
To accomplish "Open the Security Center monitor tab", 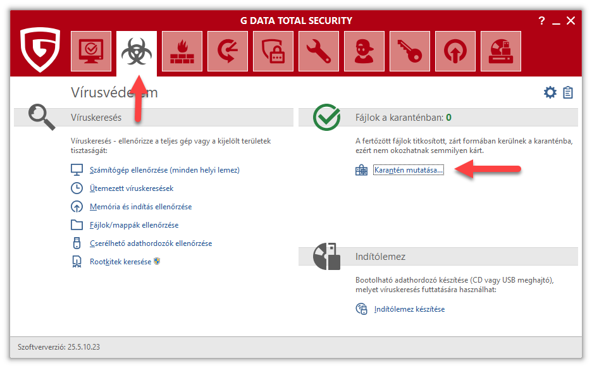I will click(x=91, y=51).
